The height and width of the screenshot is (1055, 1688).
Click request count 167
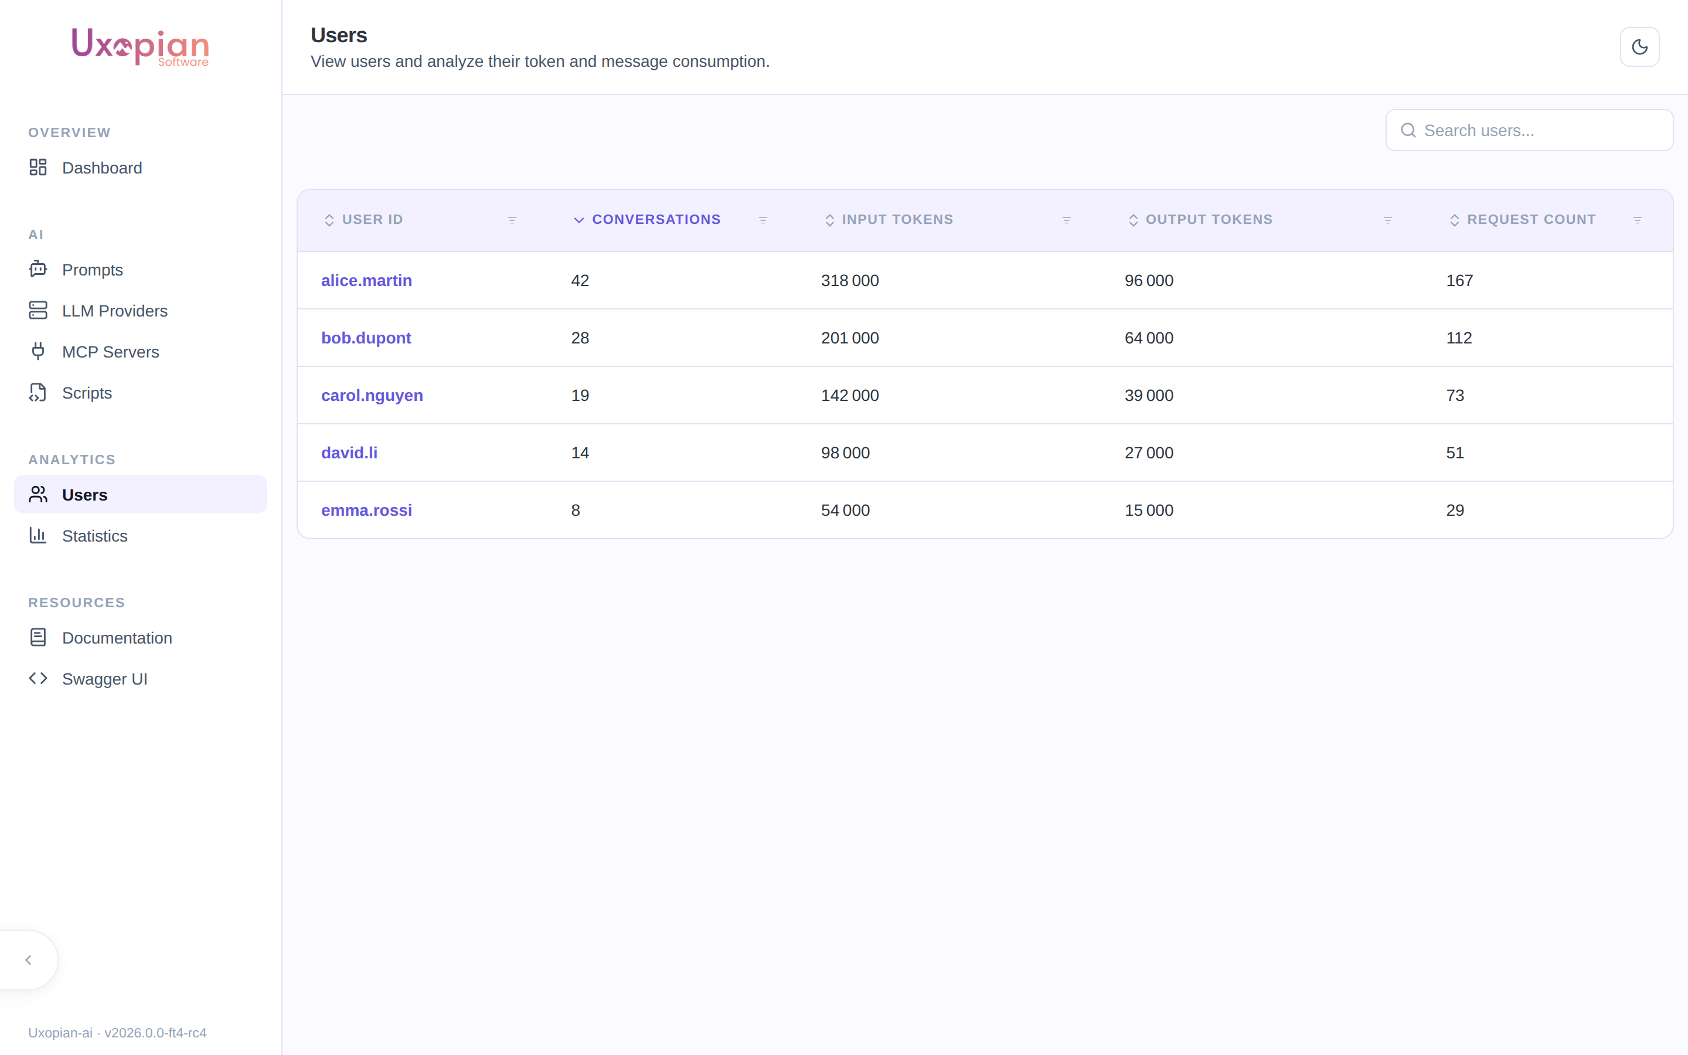coord(1459,281)
